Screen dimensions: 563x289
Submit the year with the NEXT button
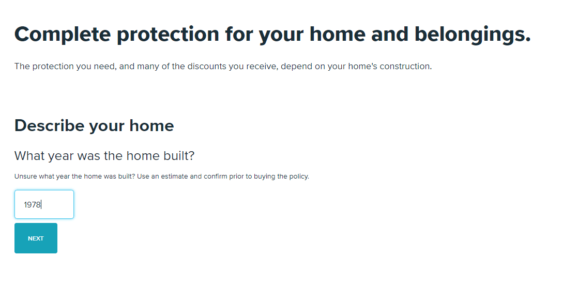coord(36,238)
